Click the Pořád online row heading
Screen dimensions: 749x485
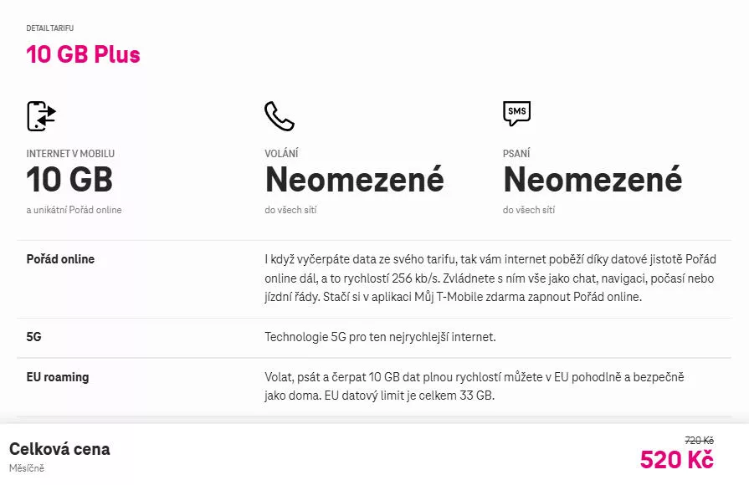tap(60, 259)
